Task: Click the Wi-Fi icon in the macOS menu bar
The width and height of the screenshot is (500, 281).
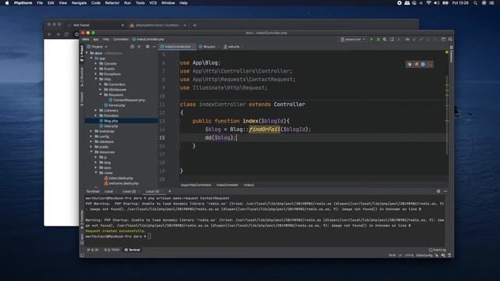Action: (429, 3)
